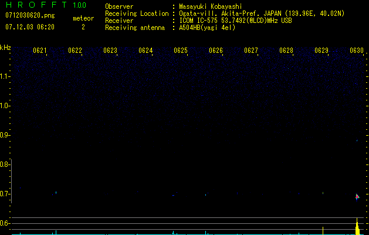Click the 0628 time marker
The height and width of the screenshot is (235, 369).
286,51
